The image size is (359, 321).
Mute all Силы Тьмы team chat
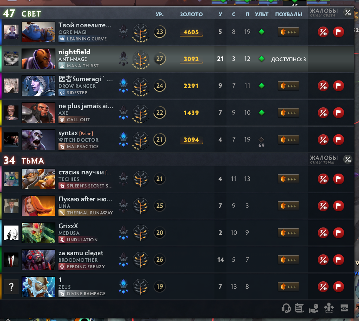[x=347, y=159]
